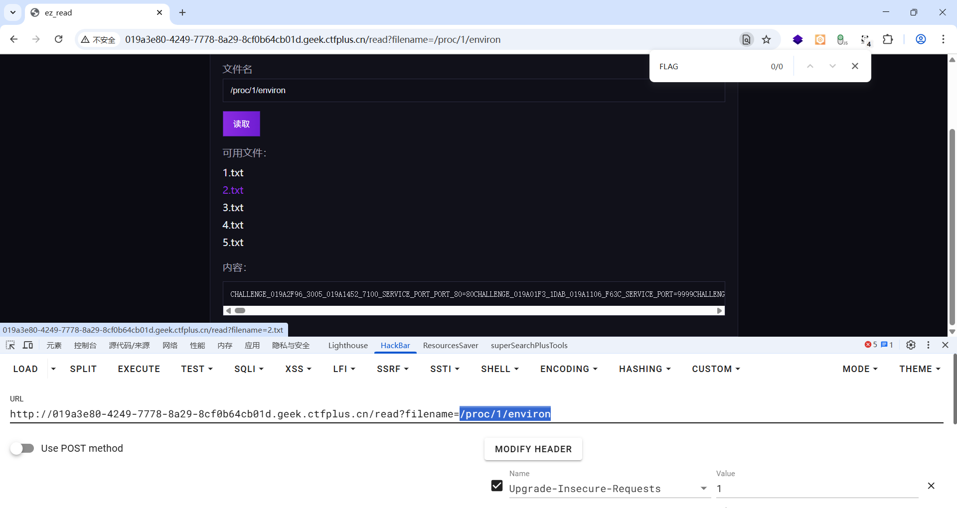Open the header Name combo box dropdown
The height and width of the screenshot is (508, 957).
(703, 489)
